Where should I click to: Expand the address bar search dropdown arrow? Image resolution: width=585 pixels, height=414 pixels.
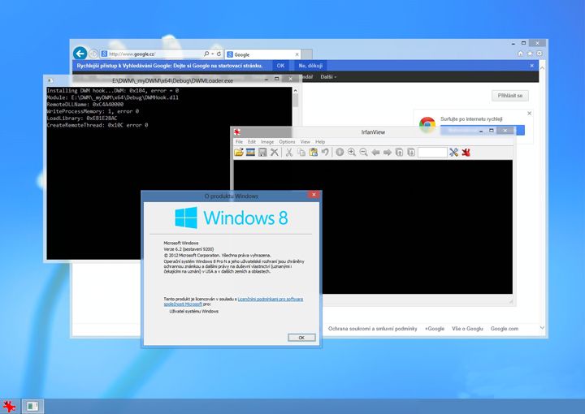click(x=213, y=54)
